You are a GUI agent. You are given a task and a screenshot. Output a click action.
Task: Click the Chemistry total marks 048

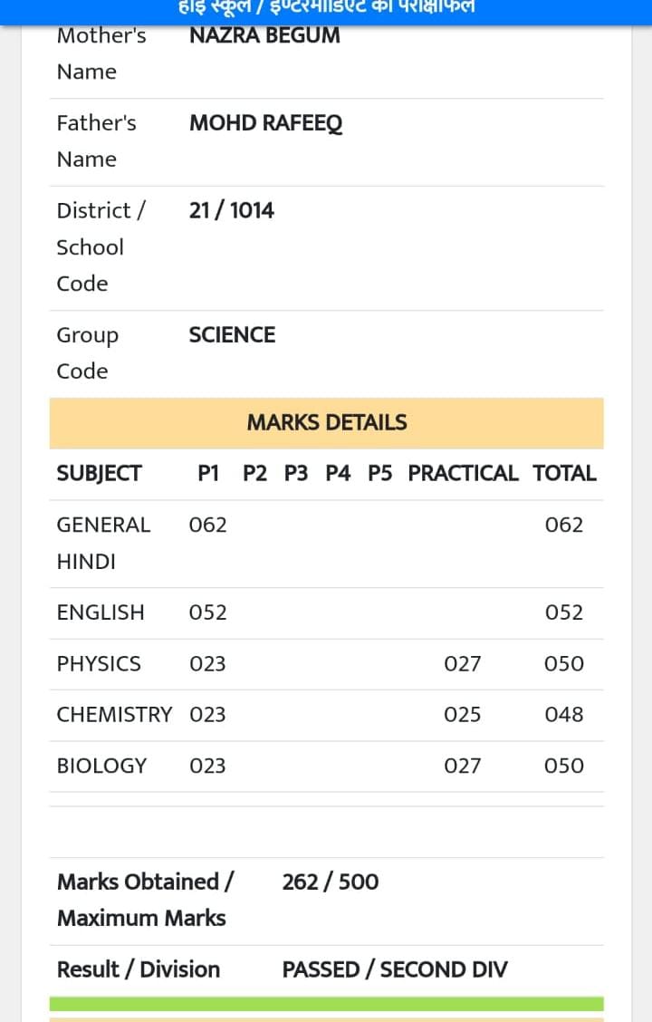pyautogui.click(x=563, y=715)
